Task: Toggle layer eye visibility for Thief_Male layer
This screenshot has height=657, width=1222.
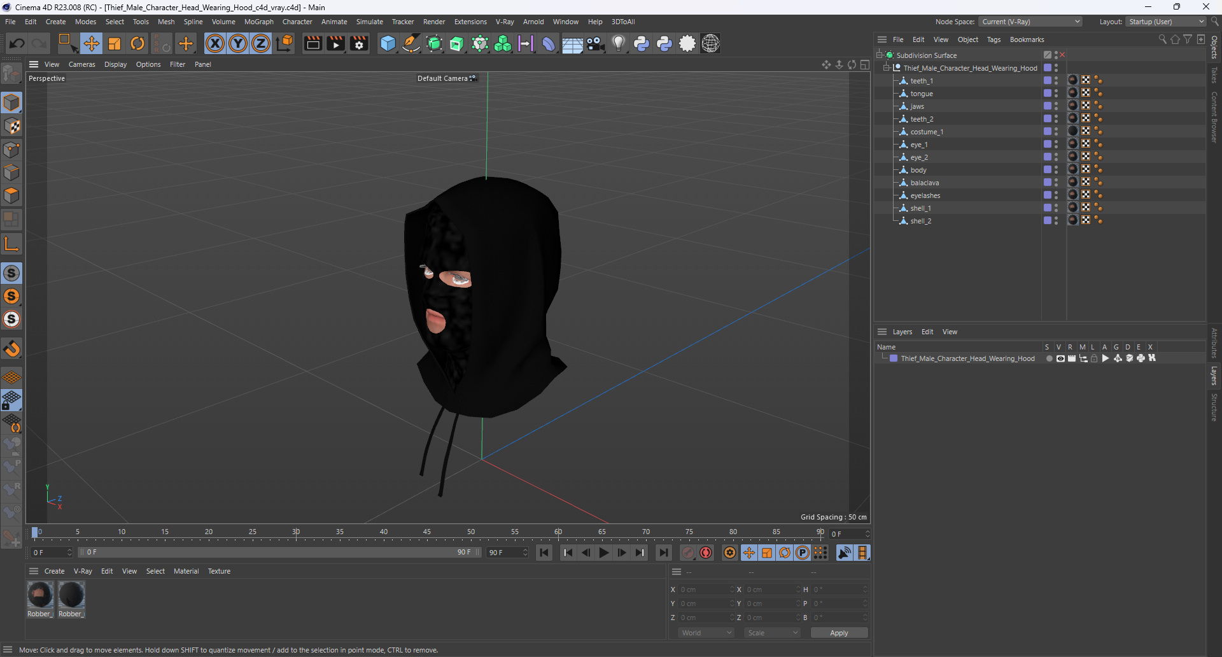Action: (1060, 358)
